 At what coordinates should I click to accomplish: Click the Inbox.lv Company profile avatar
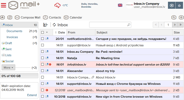click(129, 5)
